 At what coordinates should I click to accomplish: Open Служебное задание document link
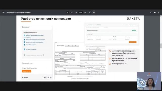coord(31,45)
